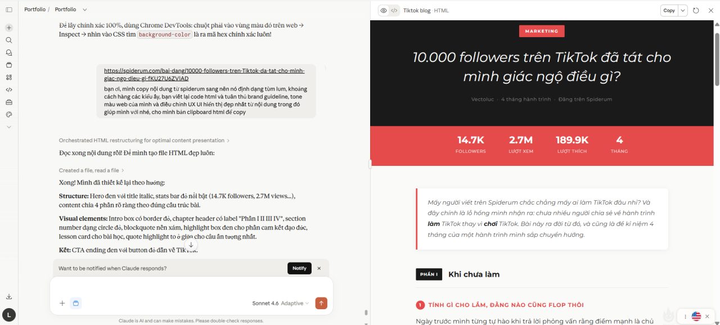Click the refresh icon in artifact header

click(696, 10)
